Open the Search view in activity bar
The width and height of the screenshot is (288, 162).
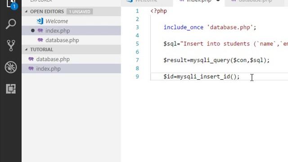tap(11, 24)
